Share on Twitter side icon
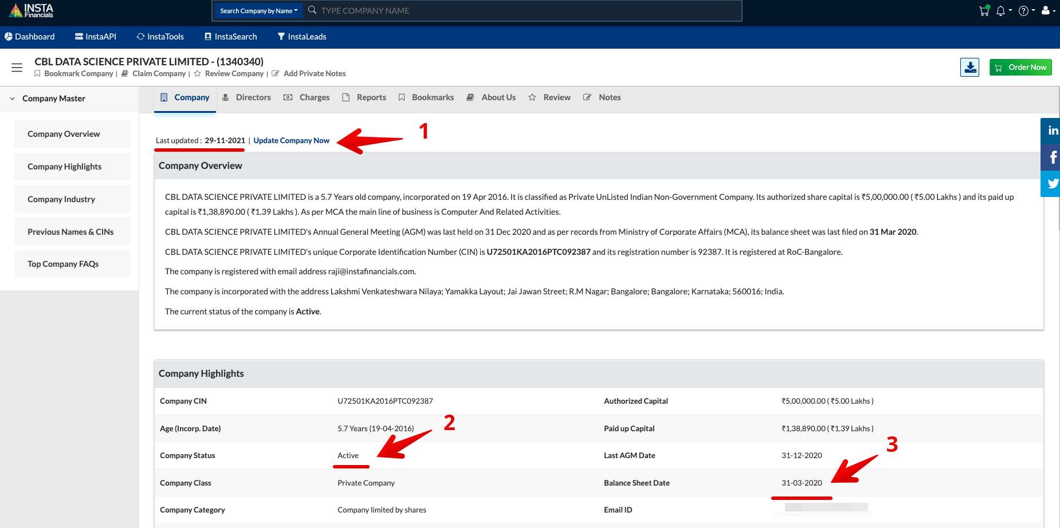The width and height of the screenshot is (1060, 528). (1053, 184)
